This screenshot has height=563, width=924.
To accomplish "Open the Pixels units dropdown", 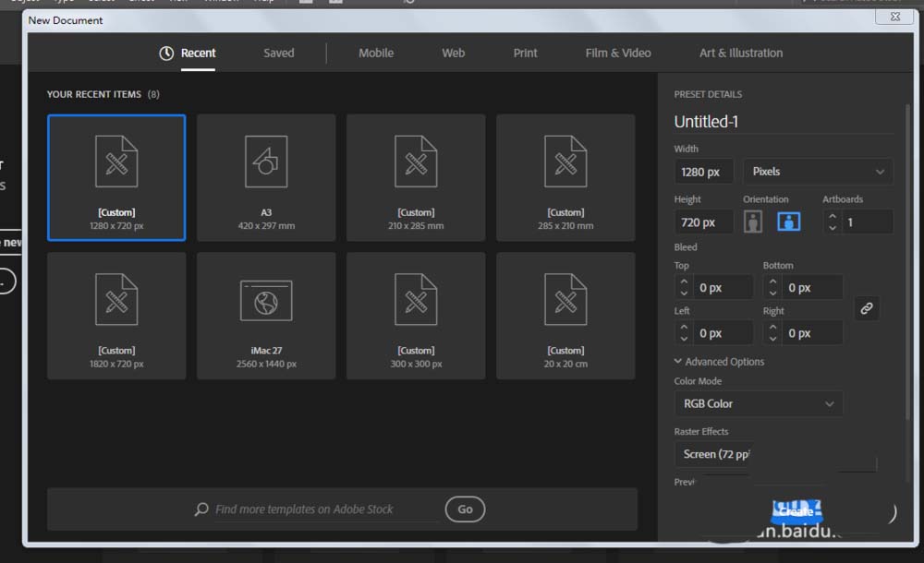I will click(x=818, y=172).
